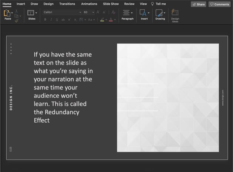Expand the Paste options arrow
Viewport: 233px width, 172px height.
click(x=12, y=13)
